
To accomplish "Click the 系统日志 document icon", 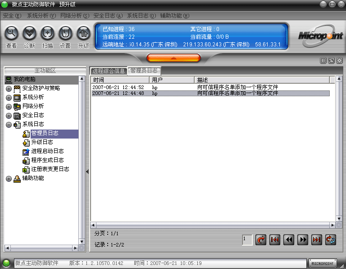I will [17, 125].
